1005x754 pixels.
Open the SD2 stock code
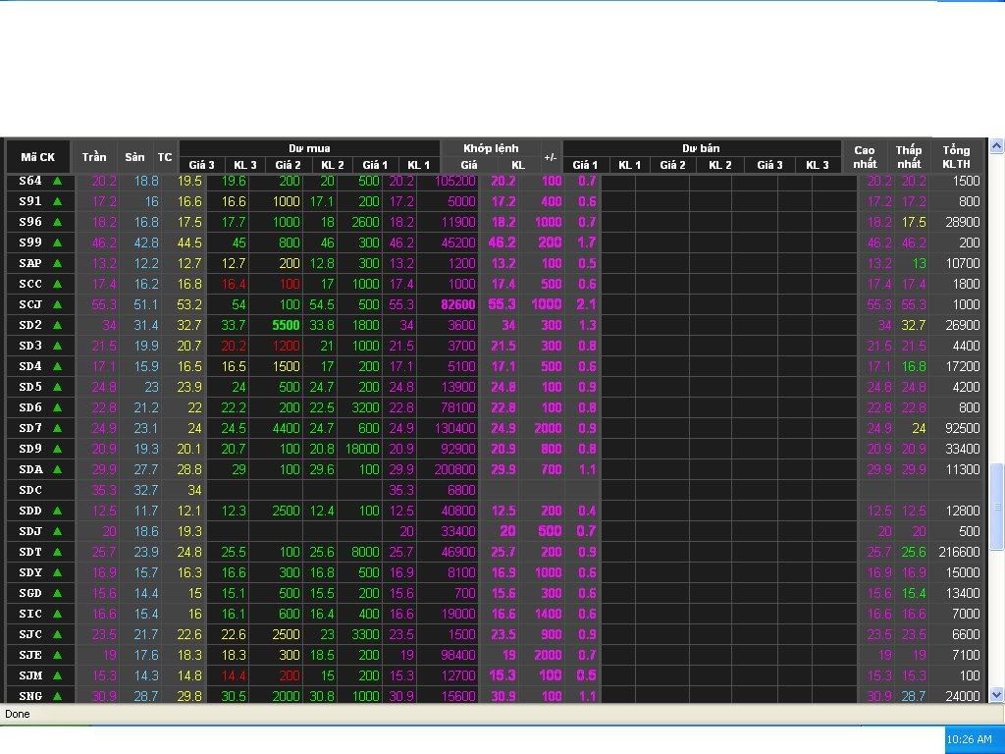[x=30, y=325]
